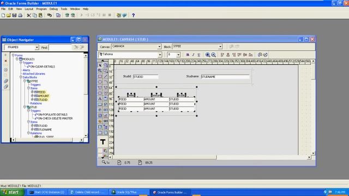Click the Save floppy disk icon

click(x=14, y=15)
